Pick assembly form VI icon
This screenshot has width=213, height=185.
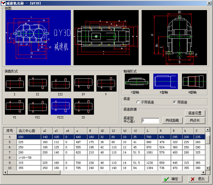(x=15, y=106)
